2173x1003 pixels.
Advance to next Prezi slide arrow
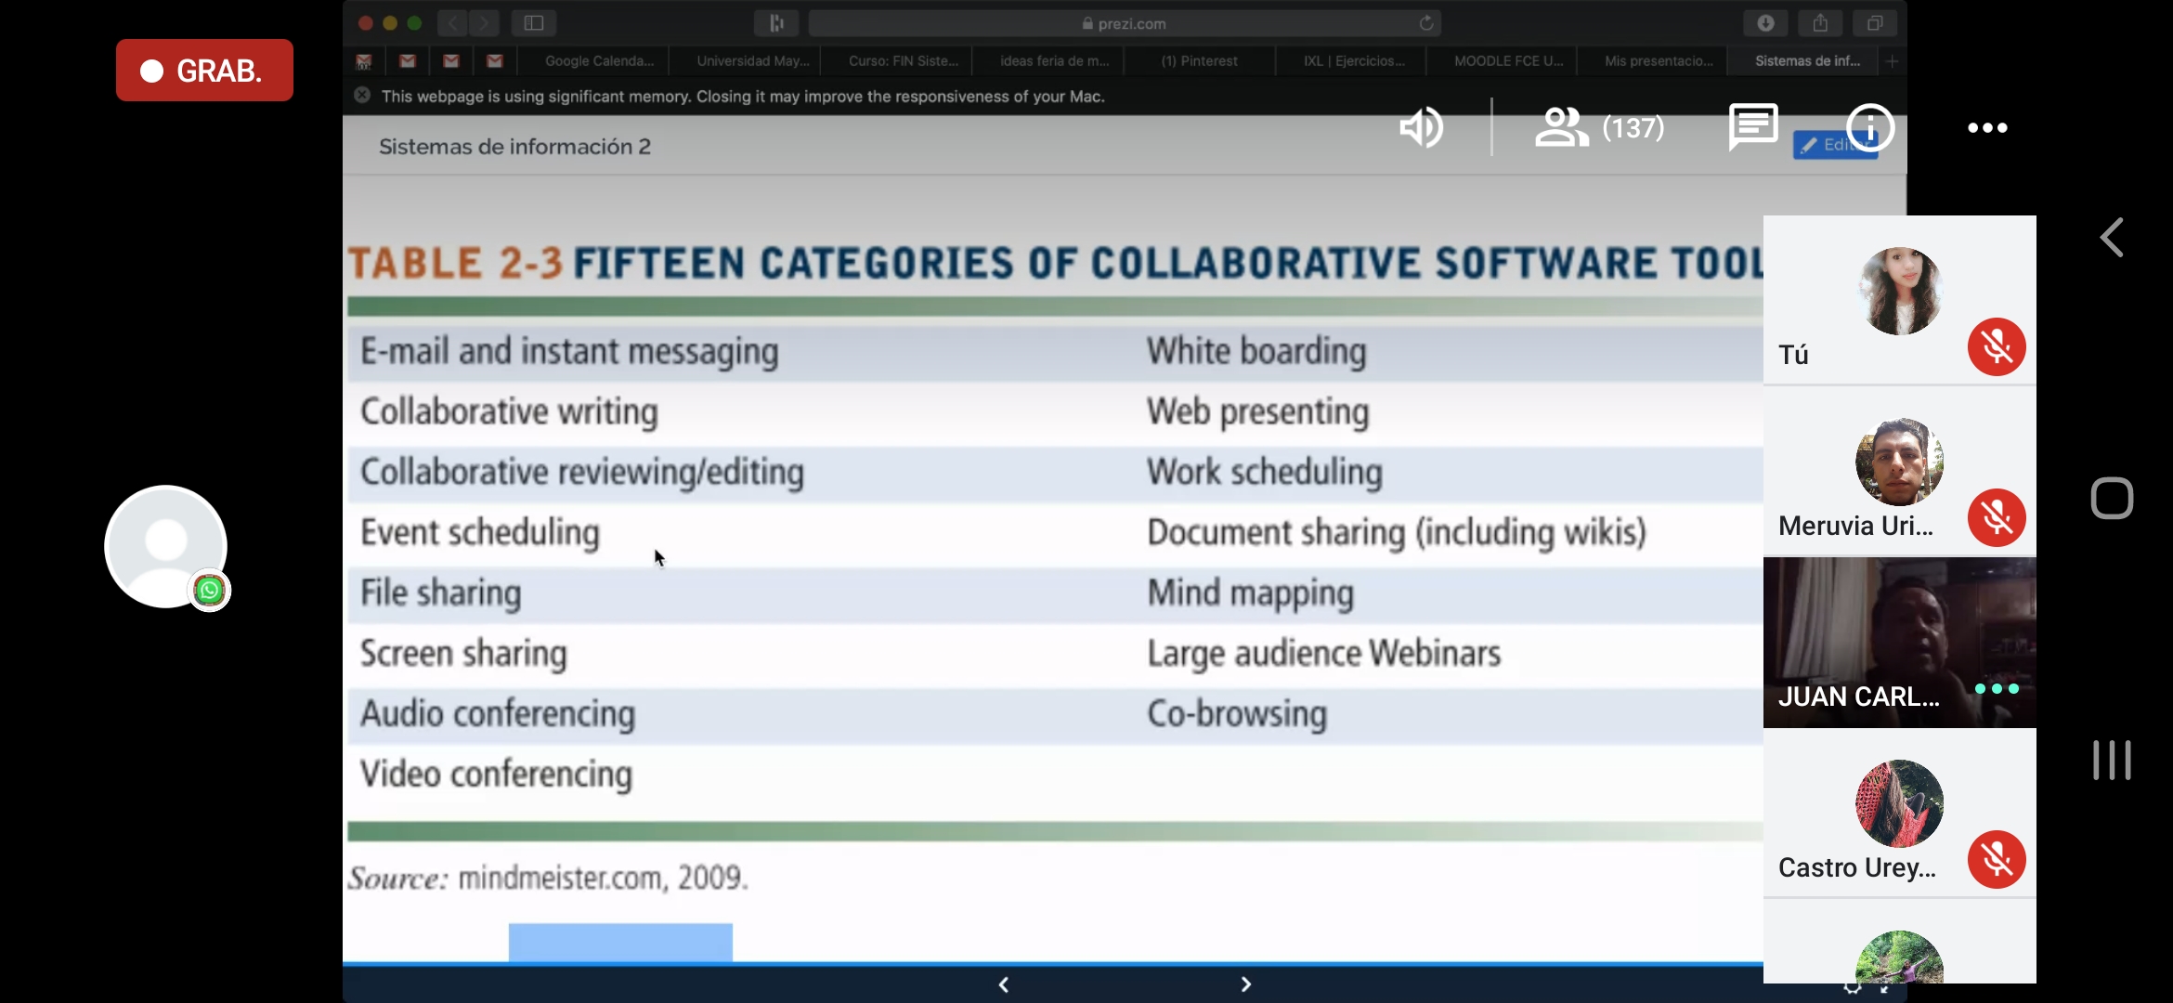[1246, 984]
